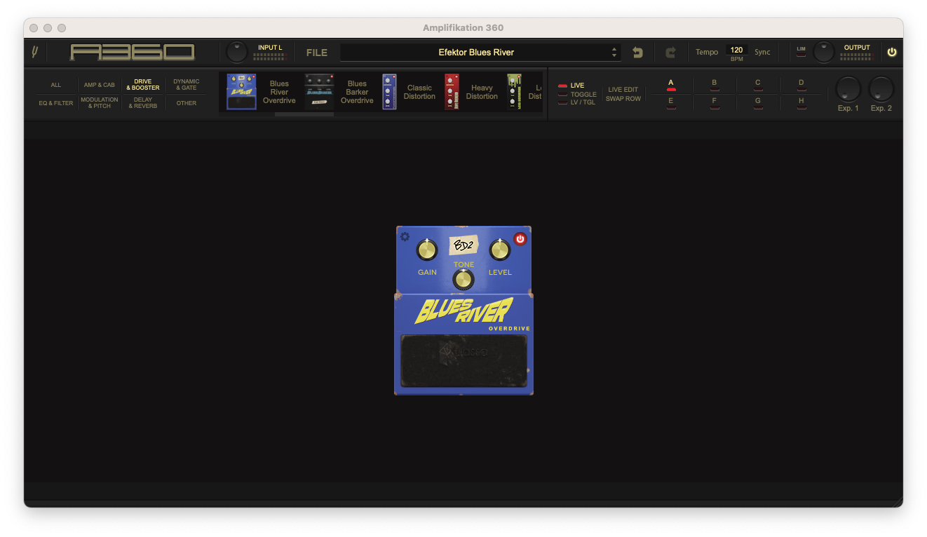Click the SWAP ROW button
The width and height of the screenshot is (927, 537).
[623, 99]
